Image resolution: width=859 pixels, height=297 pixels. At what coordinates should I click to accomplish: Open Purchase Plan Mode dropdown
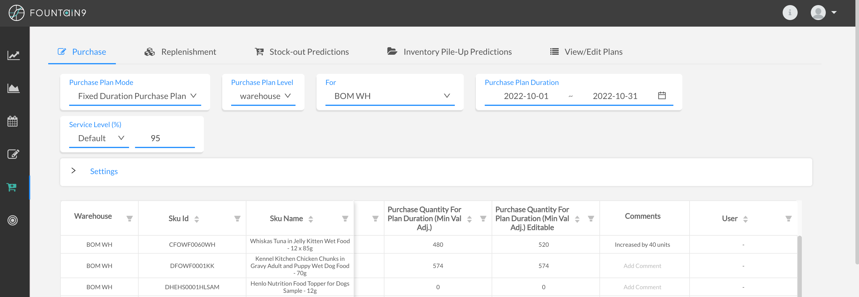click(x=135, y=96)
